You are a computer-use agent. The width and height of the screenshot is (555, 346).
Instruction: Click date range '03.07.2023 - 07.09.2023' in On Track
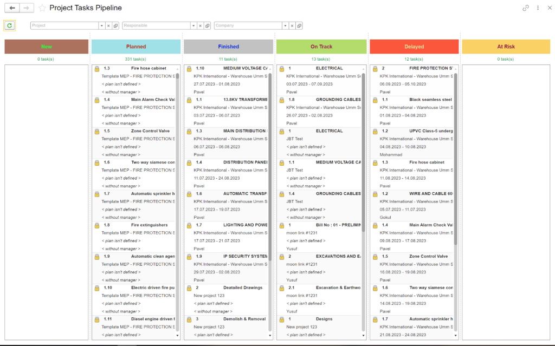(309, 84)
